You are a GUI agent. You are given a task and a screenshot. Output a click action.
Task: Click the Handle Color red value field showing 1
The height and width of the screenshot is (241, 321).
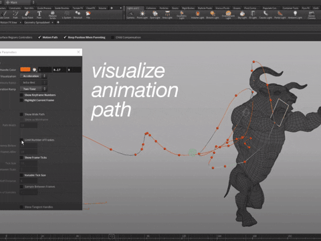[x=45, y=70]
